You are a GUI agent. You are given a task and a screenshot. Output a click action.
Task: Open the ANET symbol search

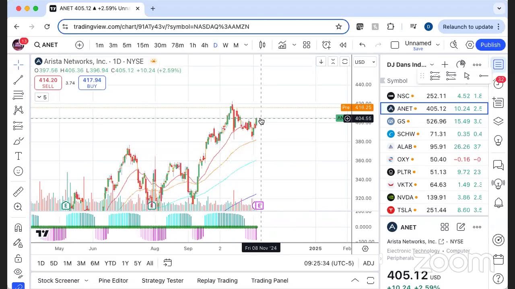coord(46,45)
